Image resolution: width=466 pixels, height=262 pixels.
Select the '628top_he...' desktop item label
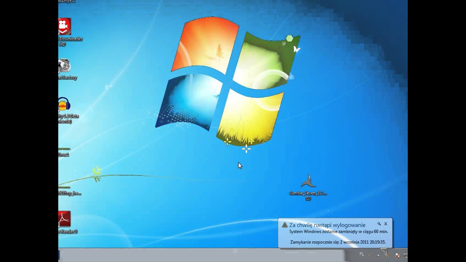coord(70,193)
